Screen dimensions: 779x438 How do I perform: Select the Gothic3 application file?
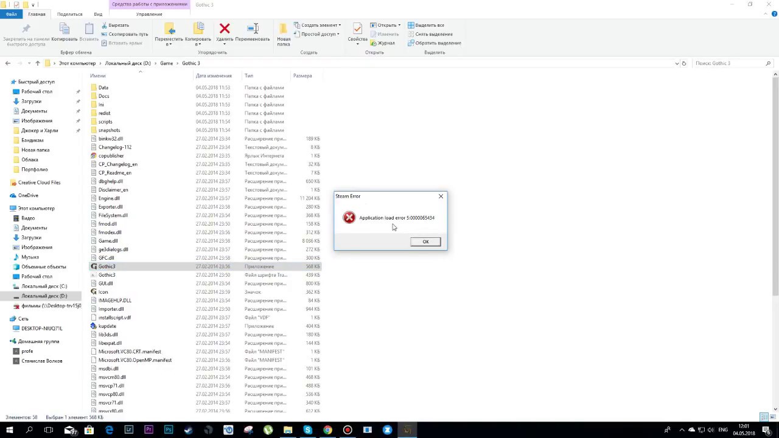tap(107, 266)
